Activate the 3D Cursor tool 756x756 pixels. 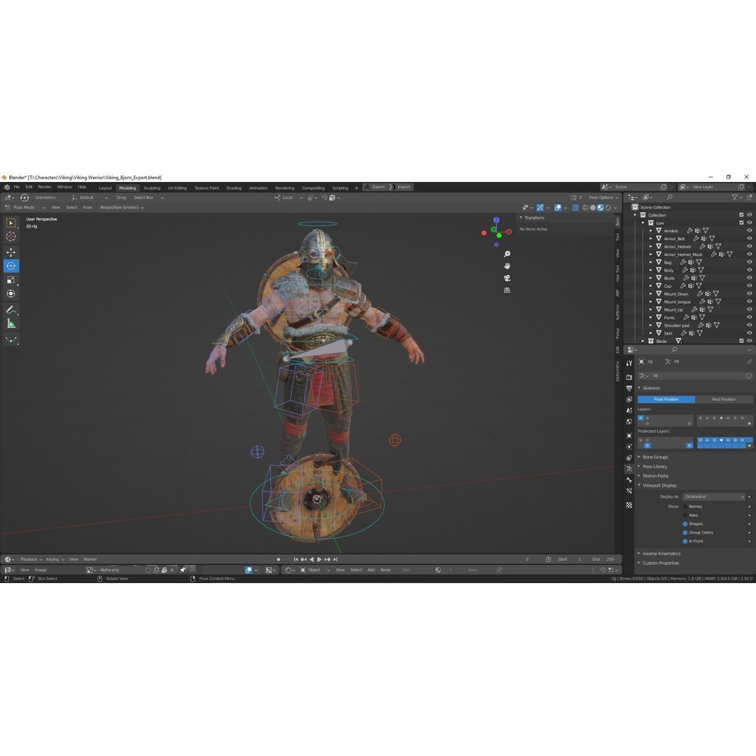coord(10,237)
